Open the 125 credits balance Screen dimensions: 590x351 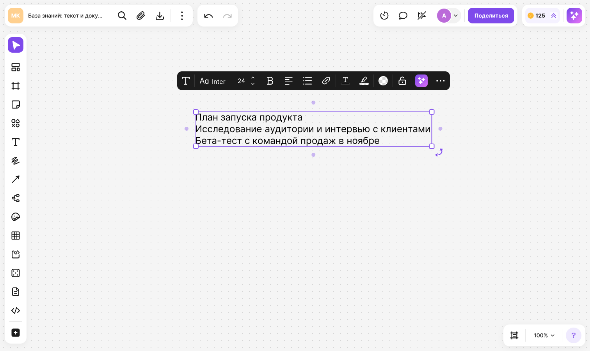click(x=542, y=16)
